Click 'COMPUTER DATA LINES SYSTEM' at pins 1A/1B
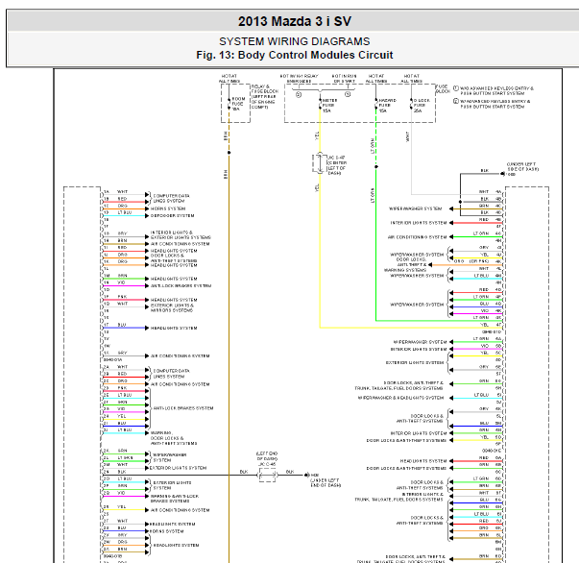The image size is (579, 563). (171, 198)
